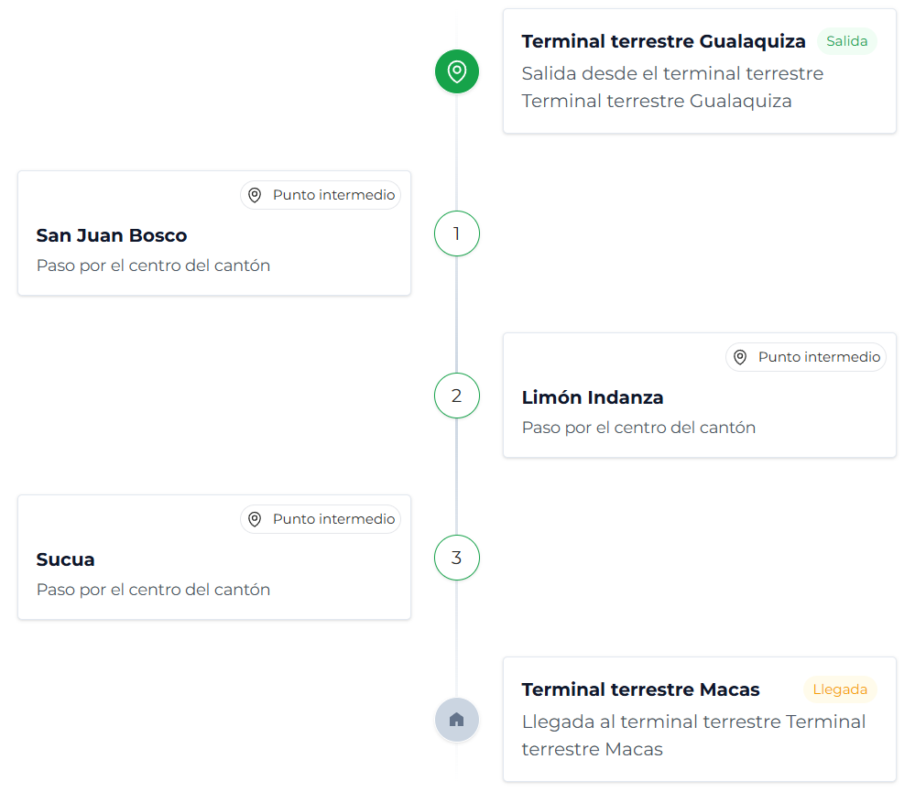Click the pin icon in Sucua badge
Image resolution: width=915 pixels, height=792 pixels.
(256, 519)
